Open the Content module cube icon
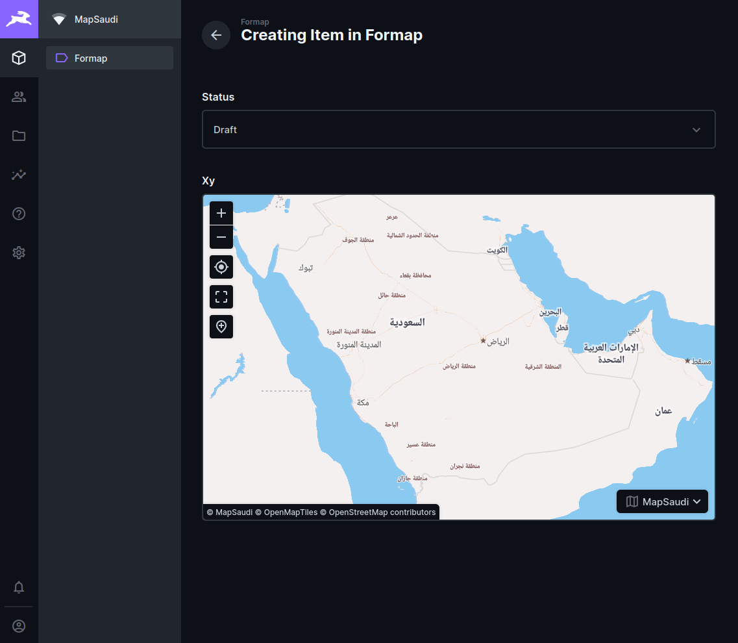738x643 pixels. (x=19, y=58)
